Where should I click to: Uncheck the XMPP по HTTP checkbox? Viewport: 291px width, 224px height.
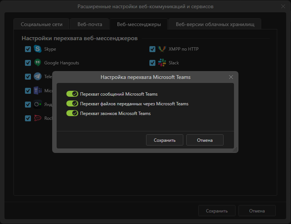click(152, 49)
